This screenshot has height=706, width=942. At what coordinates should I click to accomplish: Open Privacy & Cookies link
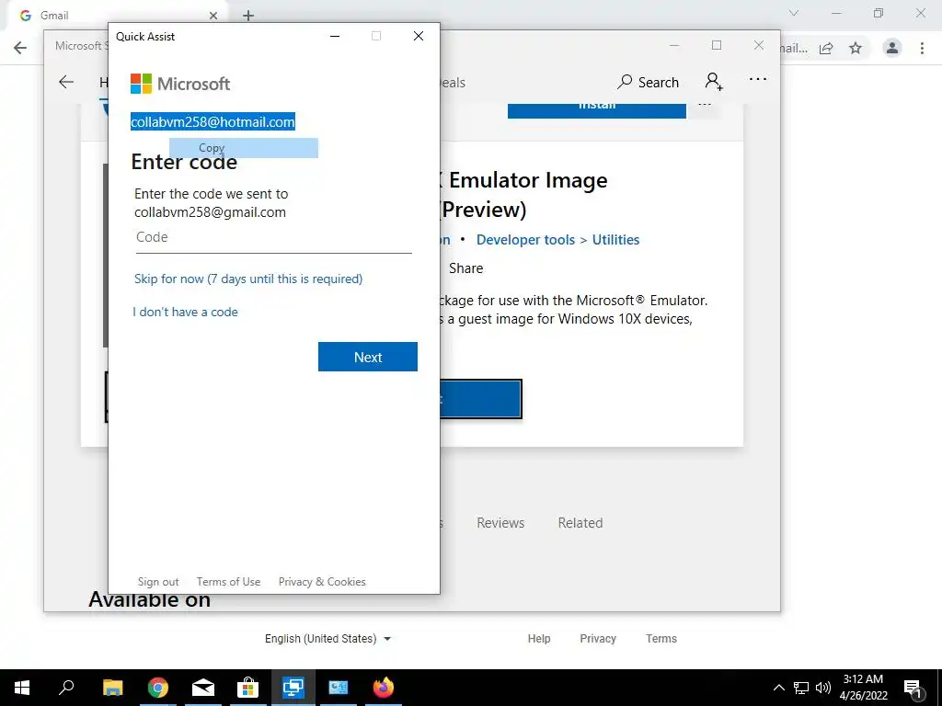click(322, 582)
